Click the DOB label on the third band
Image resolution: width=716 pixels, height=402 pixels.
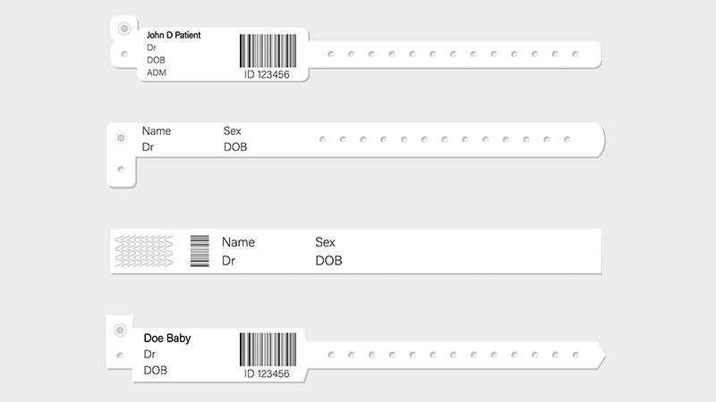point(328,261)
